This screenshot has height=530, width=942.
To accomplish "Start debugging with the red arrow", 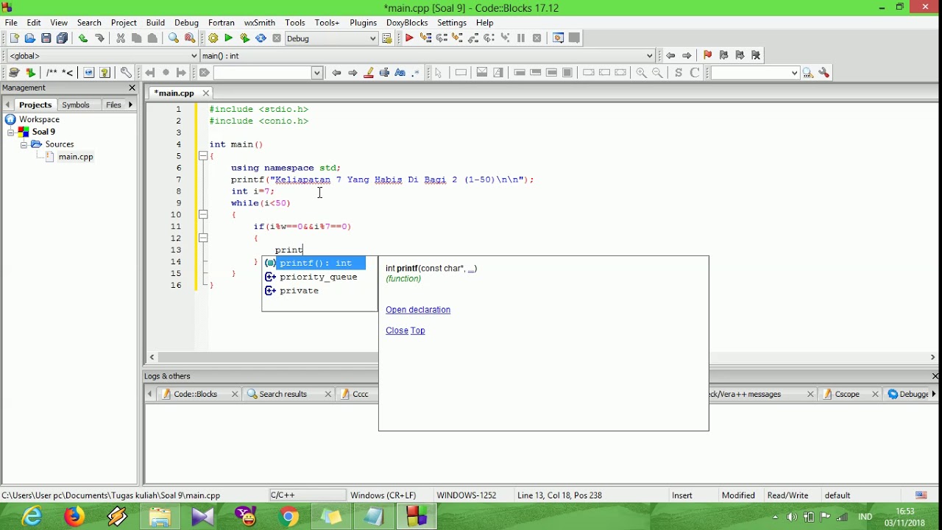I will point(409,38).
